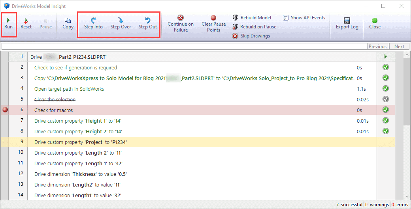411x209 pixels.
Task: Click green play icon on row 1
Action: [386, 56]
